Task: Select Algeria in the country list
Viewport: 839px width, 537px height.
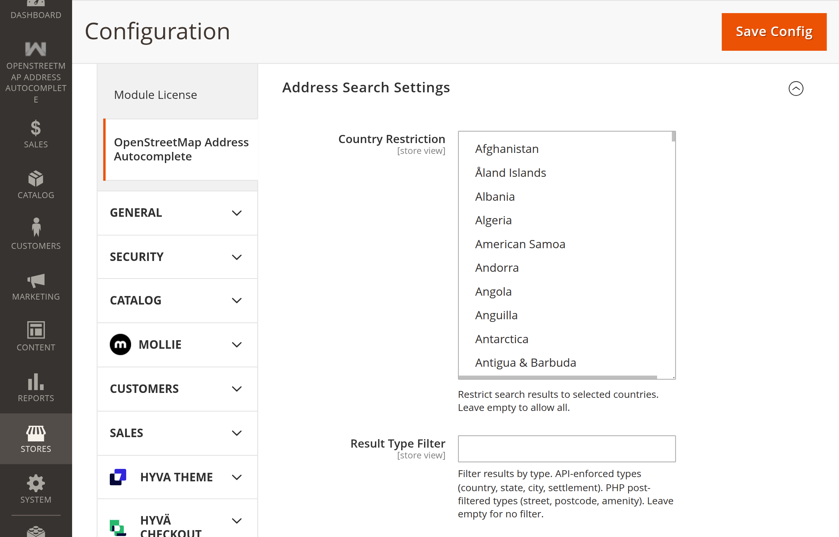Action: 493,220
